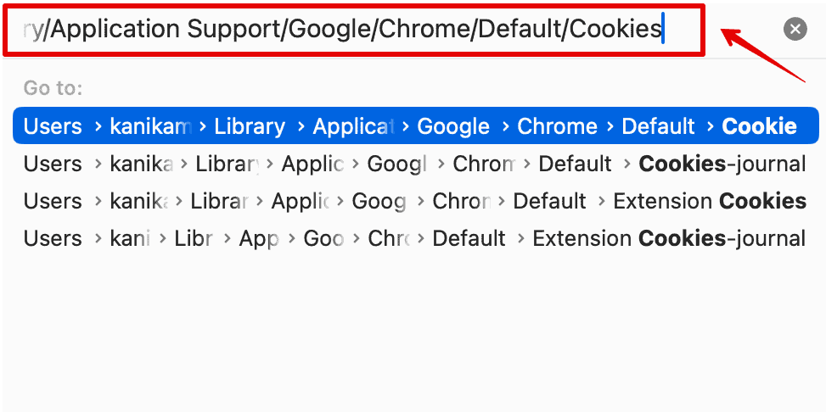The width and height of the screenshot is (826, 412).
Task: Click Users in the second suggestion row
Action: [x=53, y=164]
